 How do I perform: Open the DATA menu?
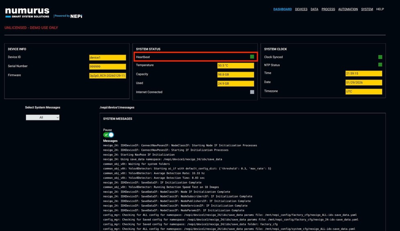point(314,9)
